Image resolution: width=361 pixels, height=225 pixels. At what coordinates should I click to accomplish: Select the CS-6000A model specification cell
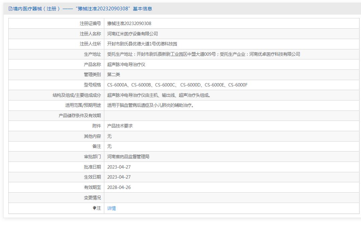coord(177,85)
